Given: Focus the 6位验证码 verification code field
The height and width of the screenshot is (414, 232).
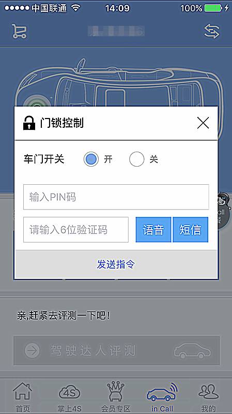Looking at the screenshot, I should click(76, 230).
